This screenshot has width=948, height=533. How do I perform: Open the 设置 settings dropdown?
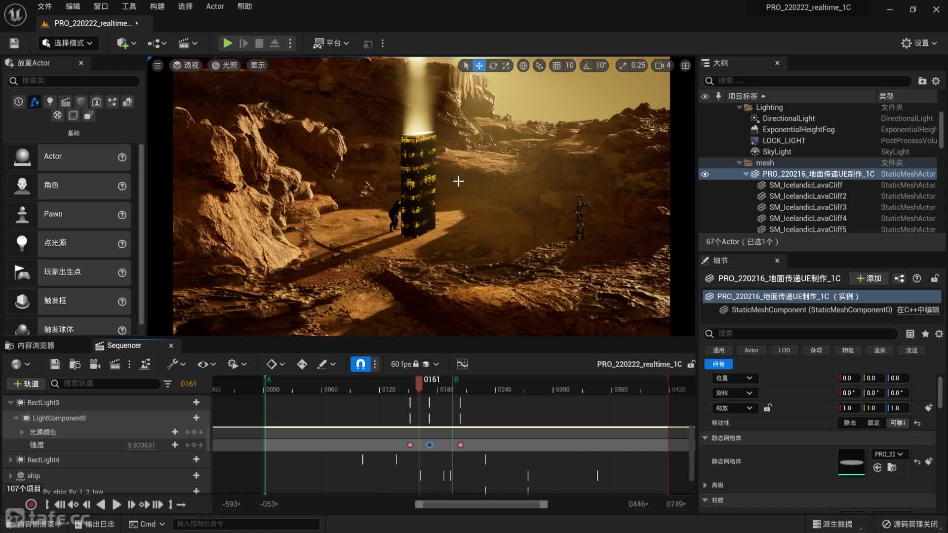(x=919, y=43)
